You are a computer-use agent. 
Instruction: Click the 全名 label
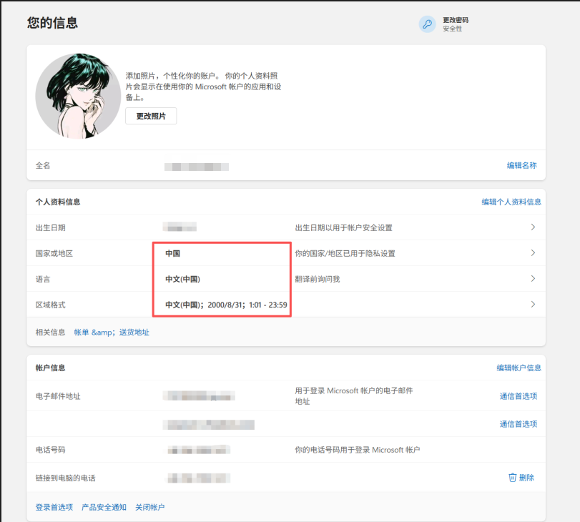(42, 165)
